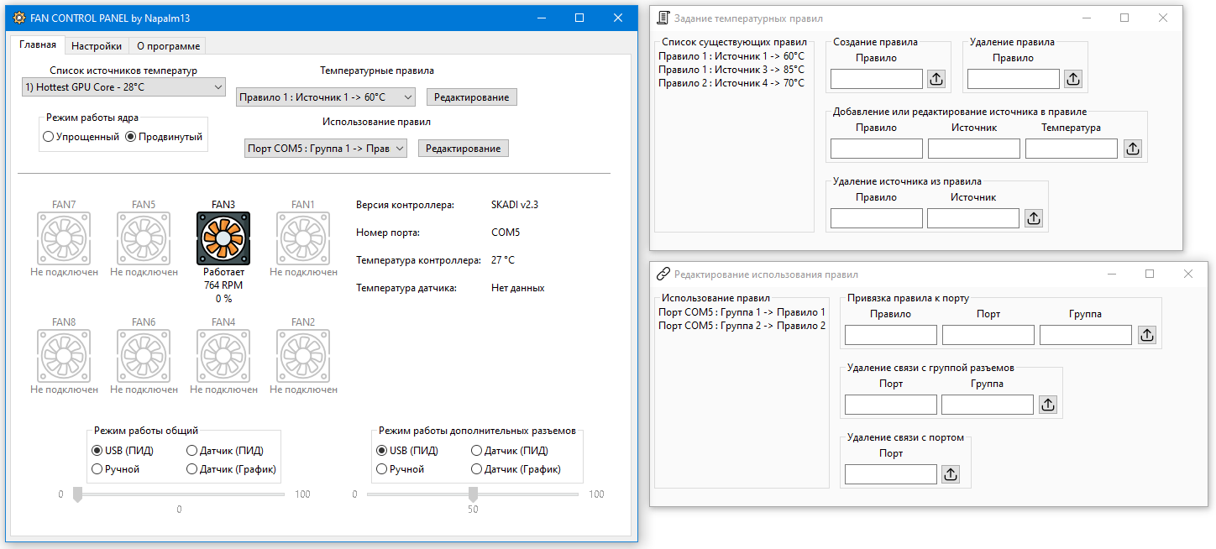Click the FAN8 fan icon

pyautogui.click(x=64, y=356)
